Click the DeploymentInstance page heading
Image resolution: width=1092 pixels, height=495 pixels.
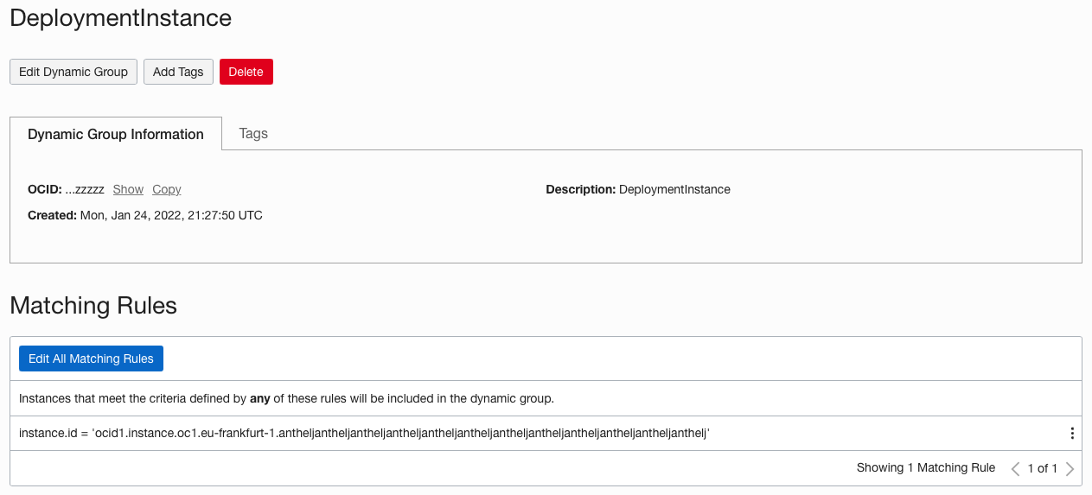tap(120, 18)
